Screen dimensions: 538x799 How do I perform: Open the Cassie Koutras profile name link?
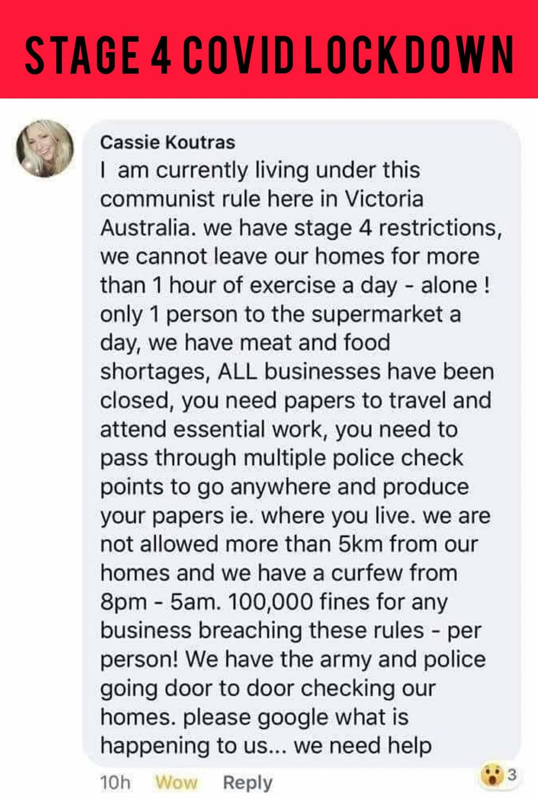167,142
